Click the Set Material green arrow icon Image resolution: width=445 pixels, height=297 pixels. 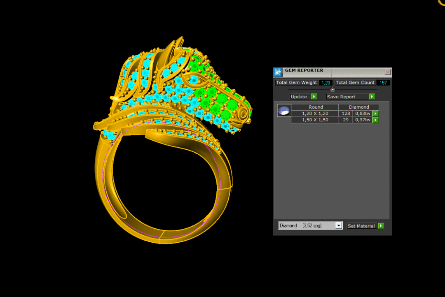click(381, 225)
